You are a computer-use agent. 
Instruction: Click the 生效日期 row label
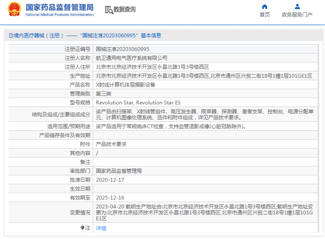pyautogui.click(x=80, y=189)
